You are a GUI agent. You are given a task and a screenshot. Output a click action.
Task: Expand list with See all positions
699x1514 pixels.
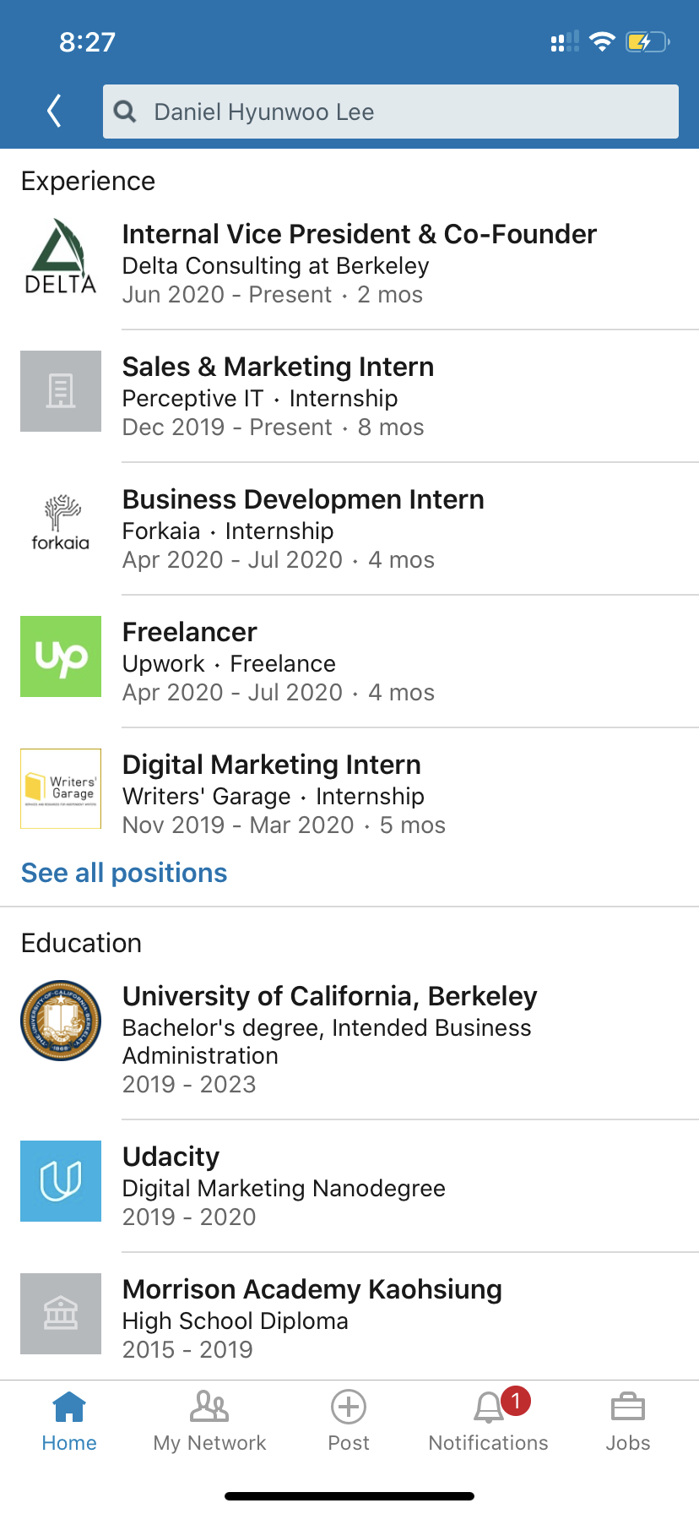pos(124,873)
